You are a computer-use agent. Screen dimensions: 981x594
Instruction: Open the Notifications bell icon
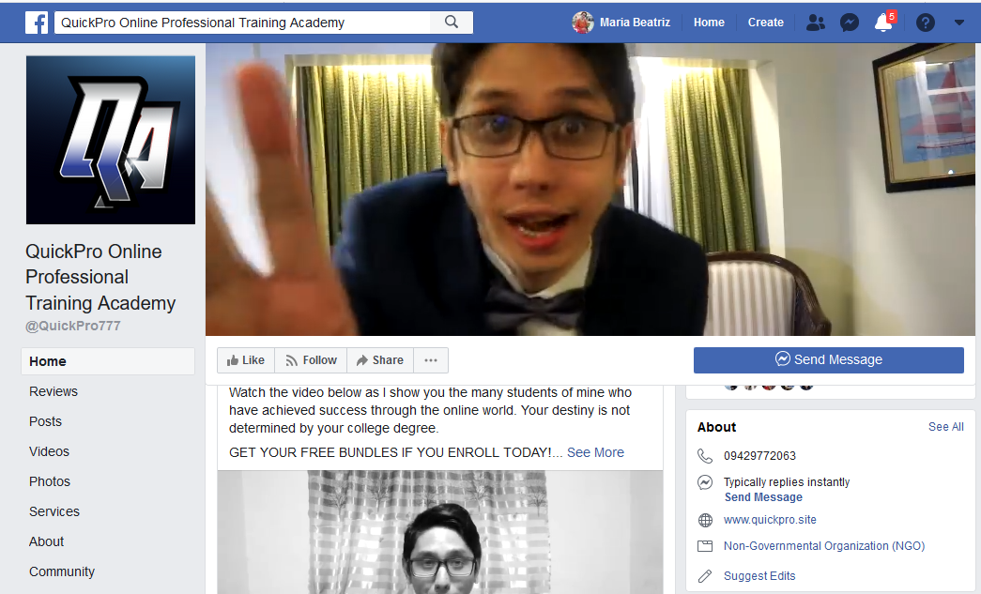[x=883, y=23]
